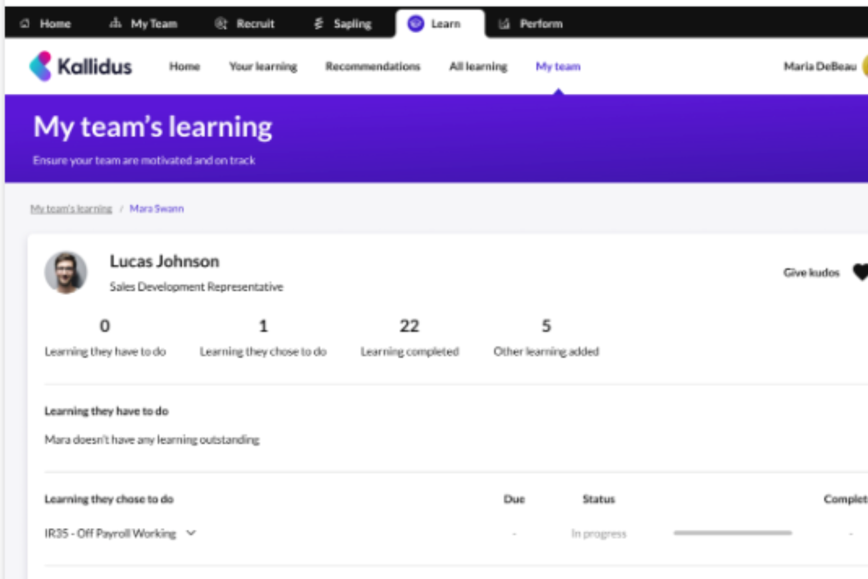
Task: Click the Status column header
Action: [598, 499]
